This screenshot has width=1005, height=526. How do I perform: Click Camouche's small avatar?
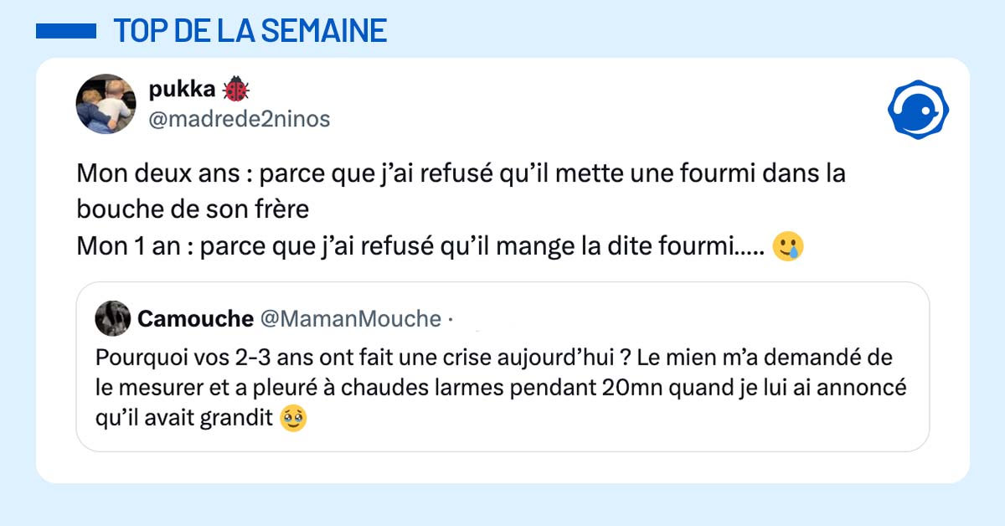point(113,318)
